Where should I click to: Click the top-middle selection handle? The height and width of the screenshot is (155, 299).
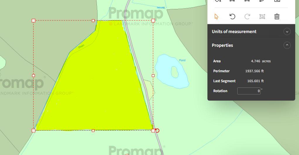pos(93,20)
